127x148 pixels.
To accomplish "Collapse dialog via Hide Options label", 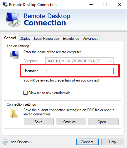I will [x=19, y=142].
